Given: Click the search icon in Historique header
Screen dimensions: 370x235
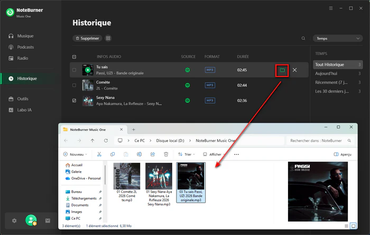Looking at the screenshot, I should [x=303, y=38].
